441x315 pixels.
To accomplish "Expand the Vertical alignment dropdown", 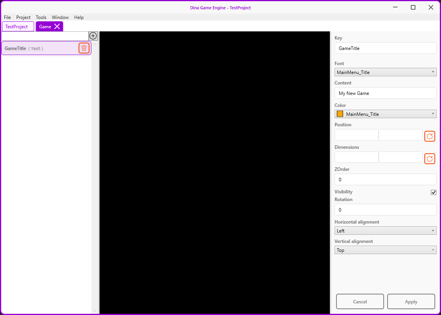I will pos(385,250).
